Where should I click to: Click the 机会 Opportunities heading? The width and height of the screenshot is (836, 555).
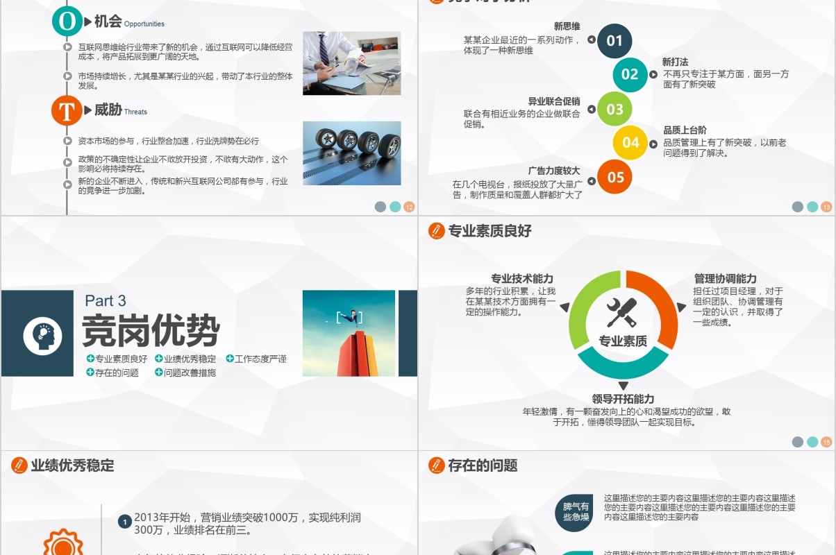tap(129, 22)
